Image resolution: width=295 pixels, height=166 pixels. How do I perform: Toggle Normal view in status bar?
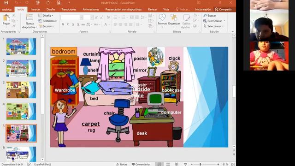click(x=159, y=164)
